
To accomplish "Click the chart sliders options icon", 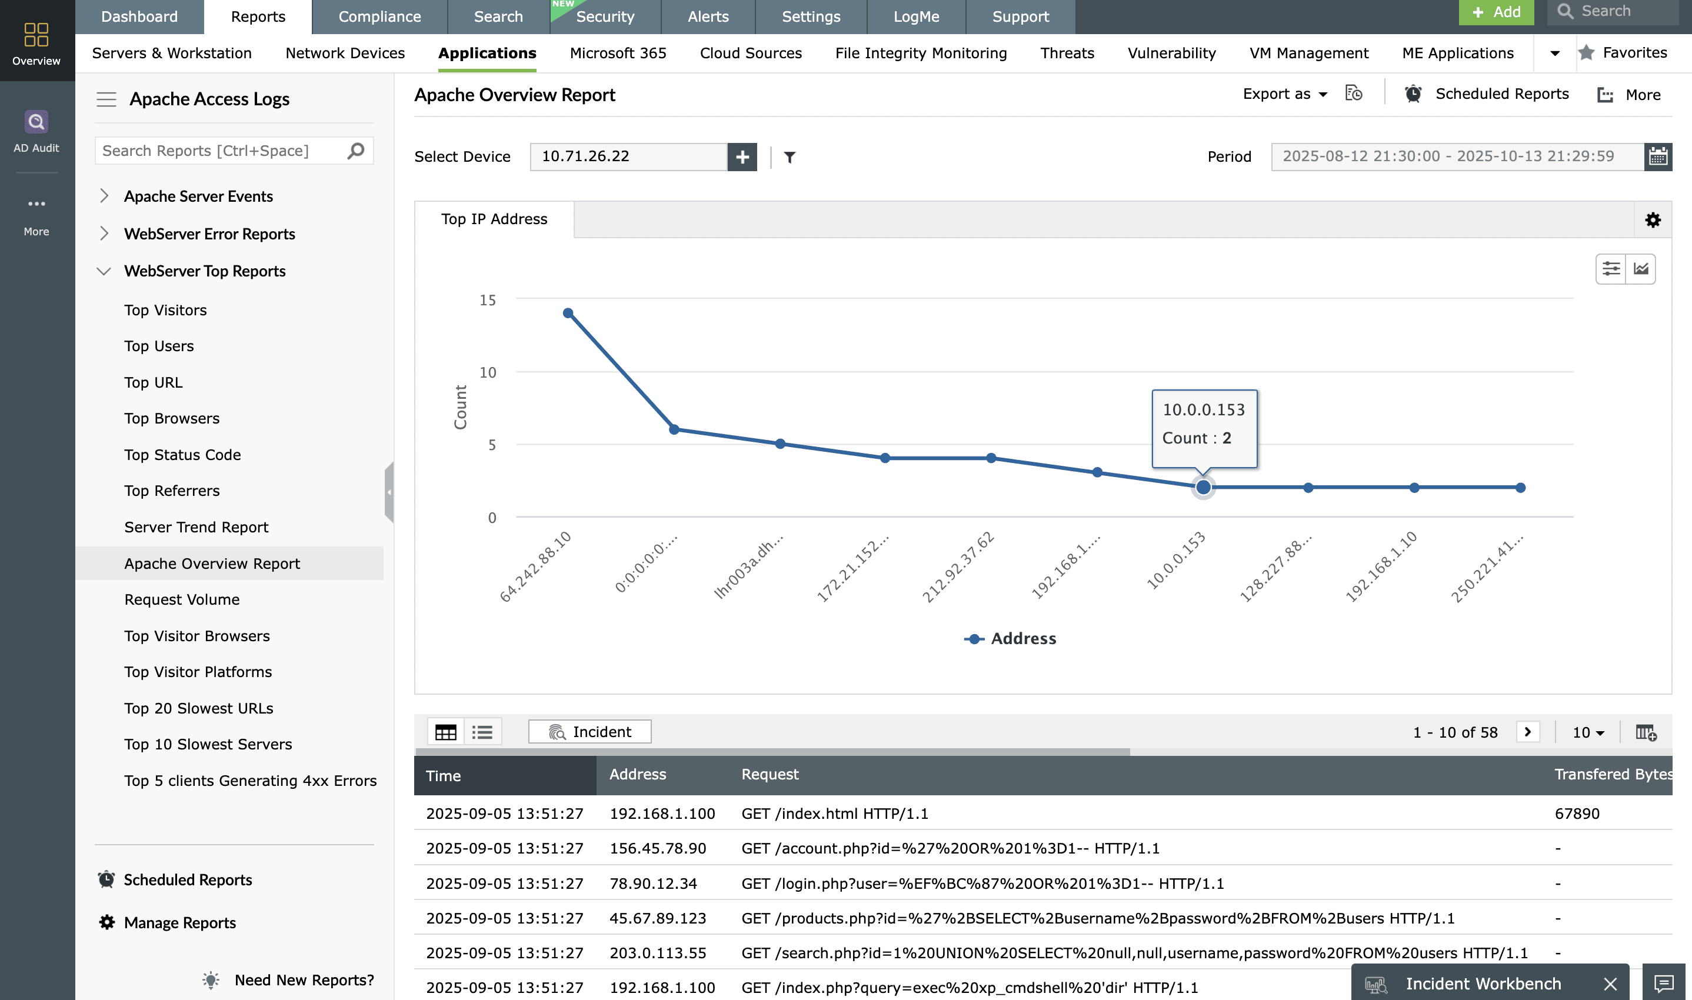I will (1610, 269).
